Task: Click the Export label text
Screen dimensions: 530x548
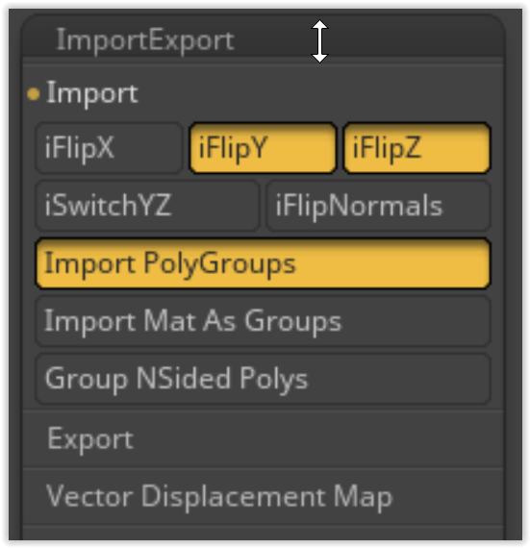Action: pyautogui.click(x=90, y=439)
